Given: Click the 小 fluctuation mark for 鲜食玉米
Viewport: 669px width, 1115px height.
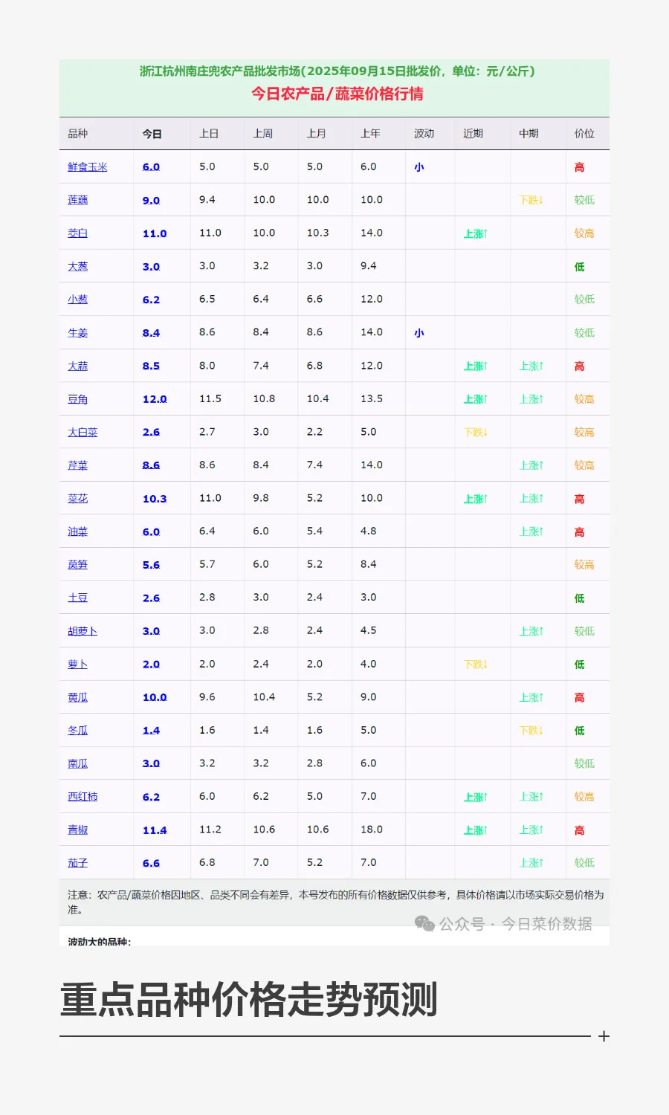Looking at the screenshot, I should coord(419,167).
